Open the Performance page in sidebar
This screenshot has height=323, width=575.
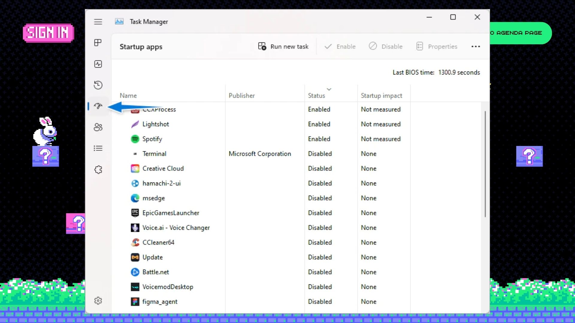(98, 64)
